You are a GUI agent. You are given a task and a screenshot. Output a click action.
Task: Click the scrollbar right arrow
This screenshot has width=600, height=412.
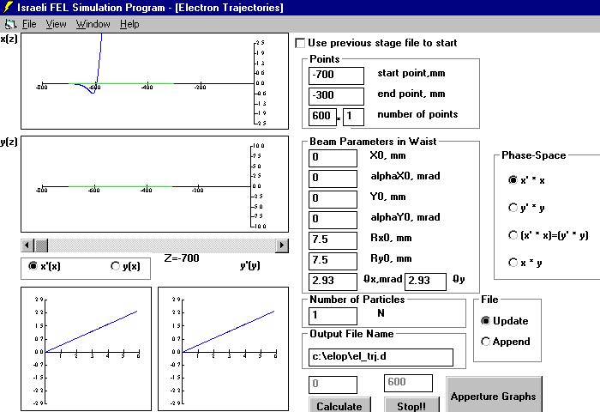pyautogui.click(x=282, y=245)
